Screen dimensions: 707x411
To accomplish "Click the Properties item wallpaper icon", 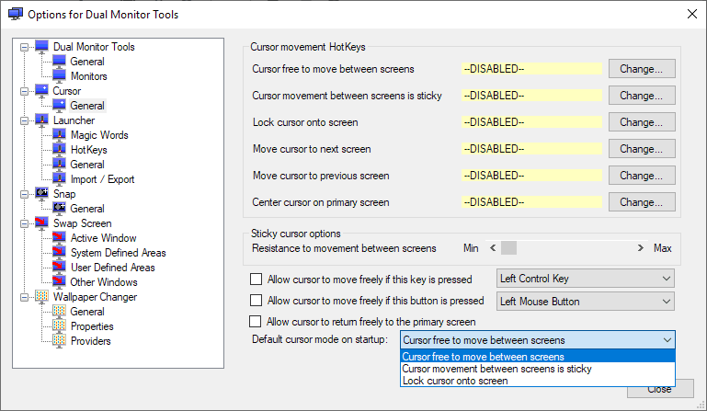I will (x=59, y=325).
